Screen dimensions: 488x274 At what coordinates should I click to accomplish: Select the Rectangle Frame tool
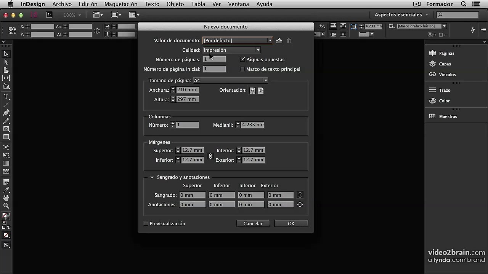(x=6, y=129)
